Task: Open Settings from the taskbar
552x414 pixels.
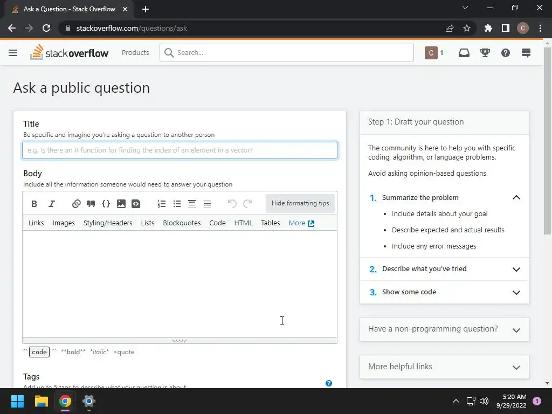Action: (x=89, y=401)
